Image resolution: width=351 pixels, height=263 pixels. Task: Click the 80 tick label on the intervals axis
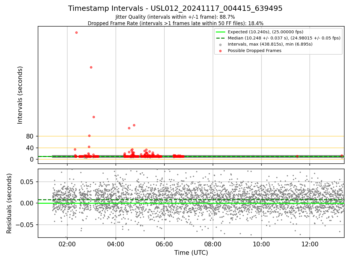[x=30, y=136]
